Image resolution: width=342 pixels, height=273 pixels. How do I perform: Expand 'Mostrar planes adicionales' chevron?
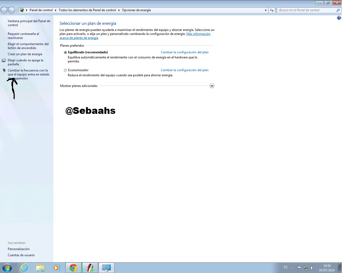pyautogui.click(x=212, y=86)
